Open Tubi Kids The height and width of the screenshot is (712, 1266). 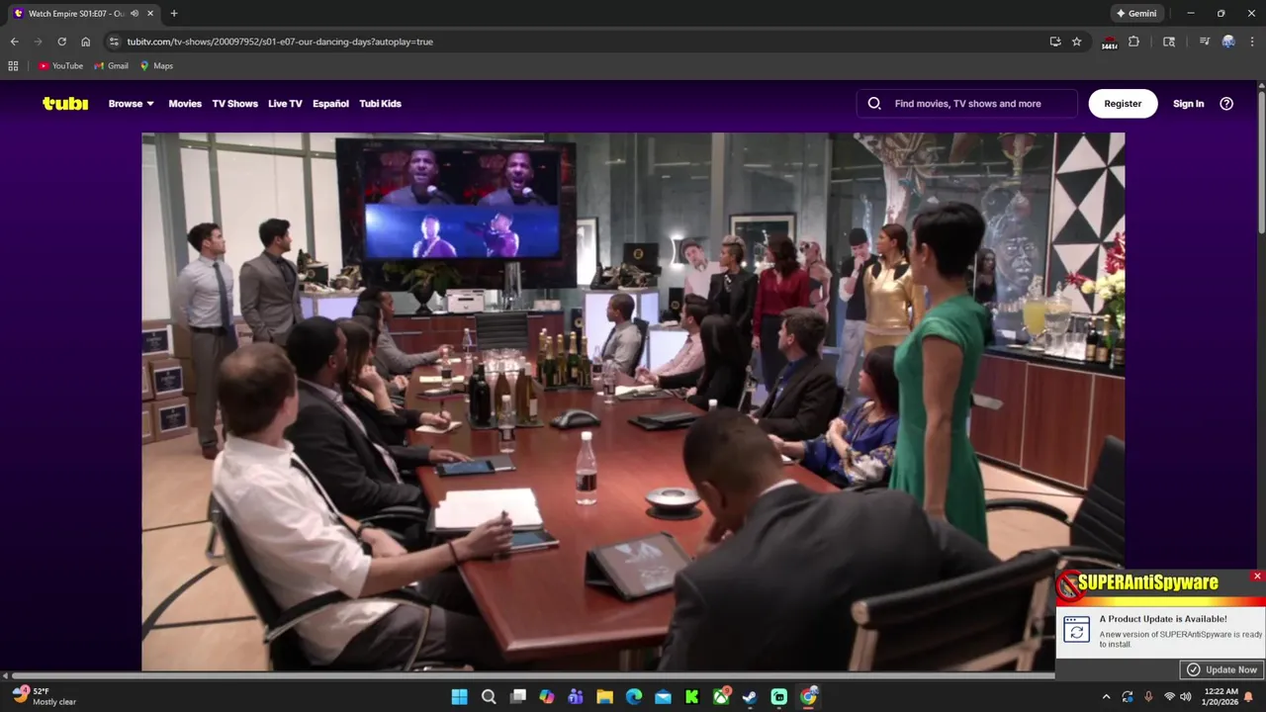pos(380,104)
